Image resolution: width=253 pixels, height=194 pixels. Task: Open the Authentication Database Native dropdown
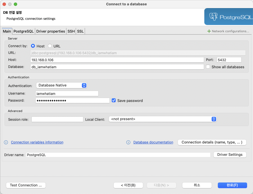coord(61,85)
